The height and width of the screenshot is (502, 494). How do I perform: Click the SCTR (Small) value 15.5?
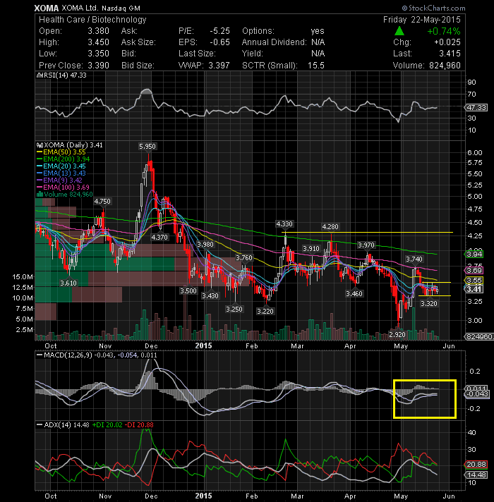[316, 66]
